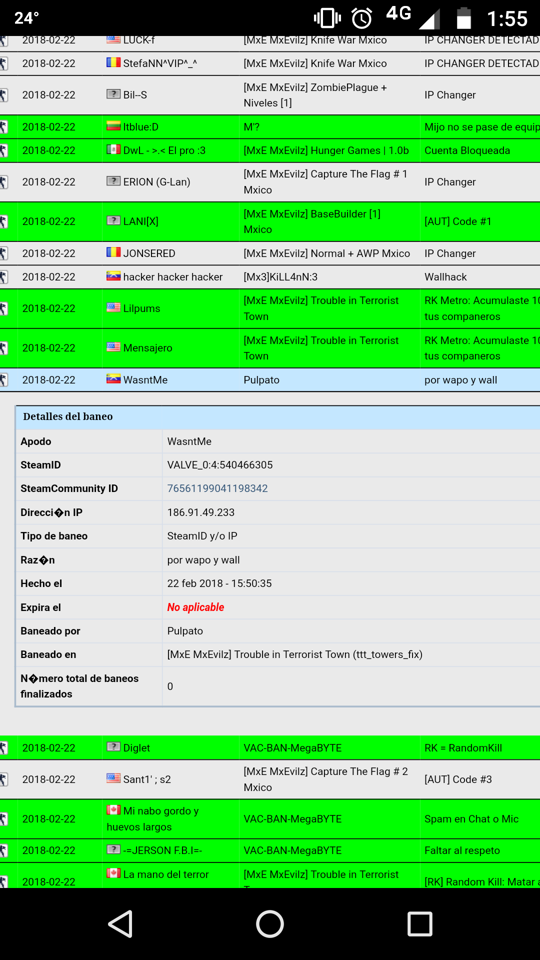Click the reason Wallhack in hacker row
540x960 pixels.
coord(445,277)
